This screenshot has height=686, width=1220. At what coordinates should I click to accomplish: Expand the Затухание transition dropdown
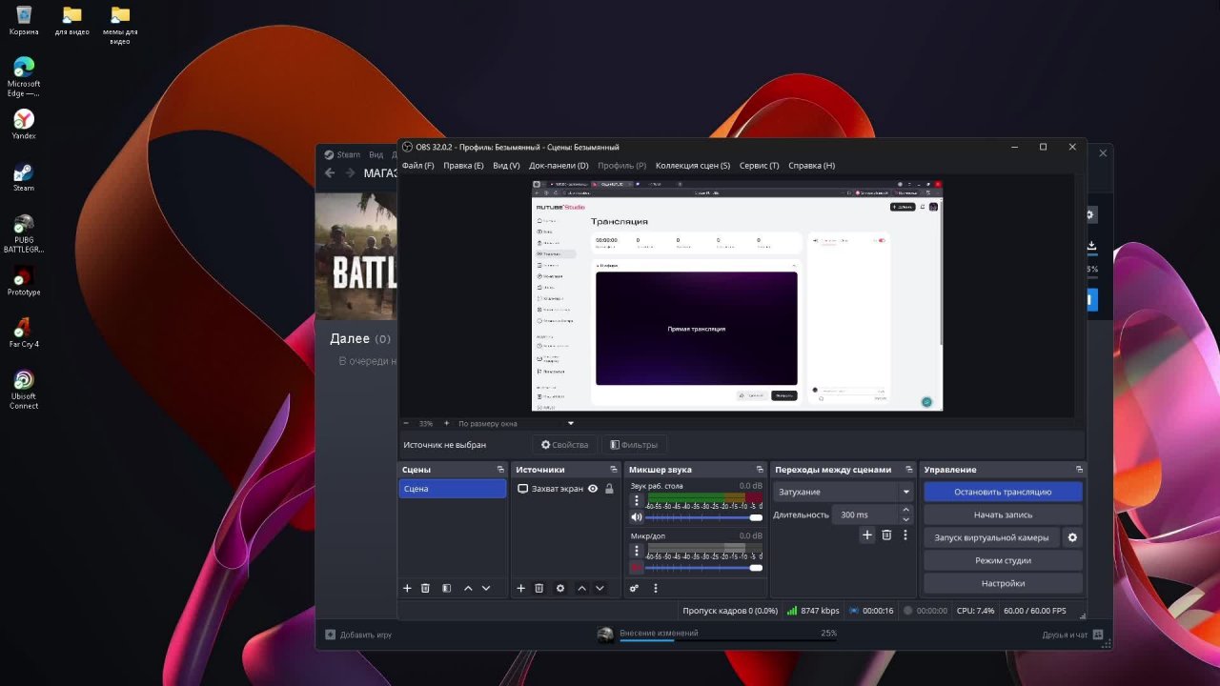coord(905,492)
